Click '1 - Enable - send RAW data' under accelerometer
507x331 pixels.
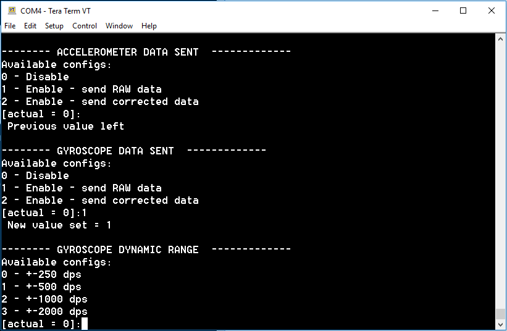(x=82, y=89)
